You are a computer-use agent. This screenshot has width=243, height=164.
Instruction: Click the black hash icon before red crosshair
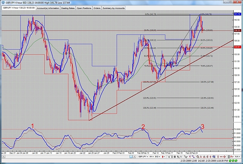(207, 157)
